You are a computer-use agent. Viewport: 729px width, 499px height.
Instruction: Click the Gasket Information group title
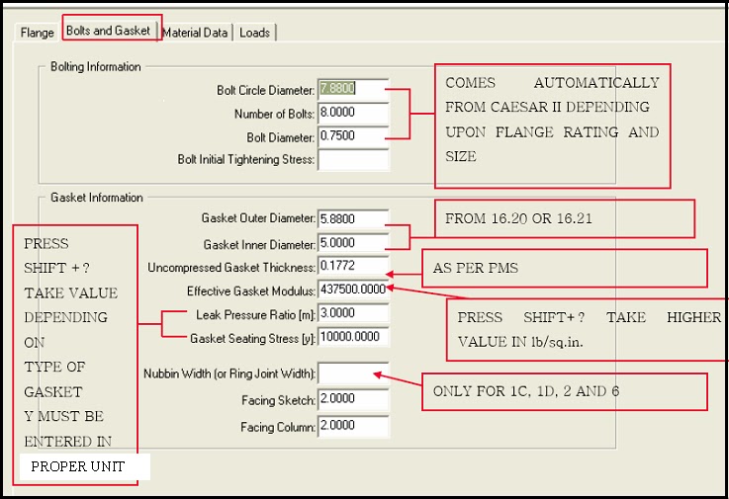pyautogui.click(x=97, y=198)
